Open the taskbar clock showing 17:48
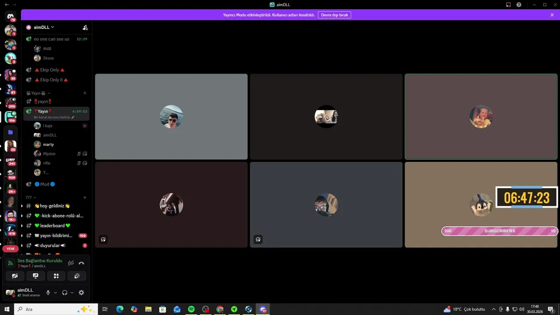This screenshot has width=560, height=315. click(535, 309)
